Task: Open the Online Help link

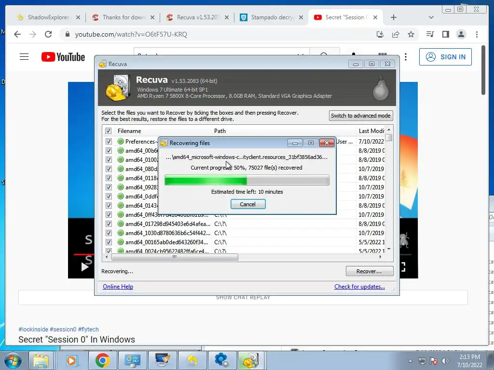Action: (118, 287)
